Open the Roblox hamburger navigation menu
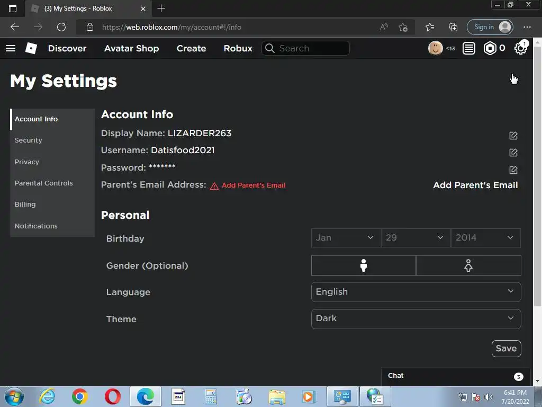Screen dimensions: 542x407 click(x=11, y=48)
